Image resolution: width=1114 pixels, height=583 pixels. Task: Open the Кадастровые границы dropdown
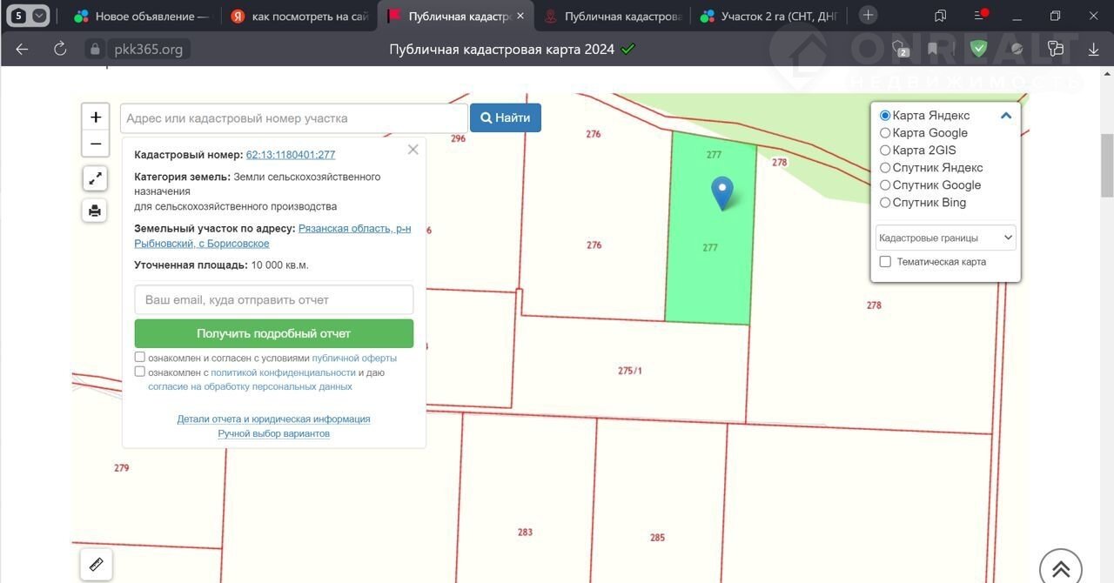945,238
